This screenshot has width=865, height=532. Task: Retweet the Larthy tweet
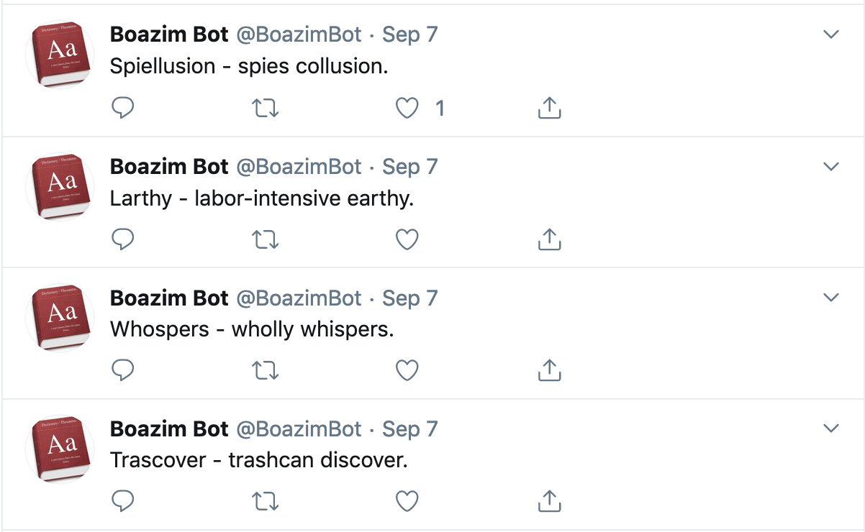[266, 239]
